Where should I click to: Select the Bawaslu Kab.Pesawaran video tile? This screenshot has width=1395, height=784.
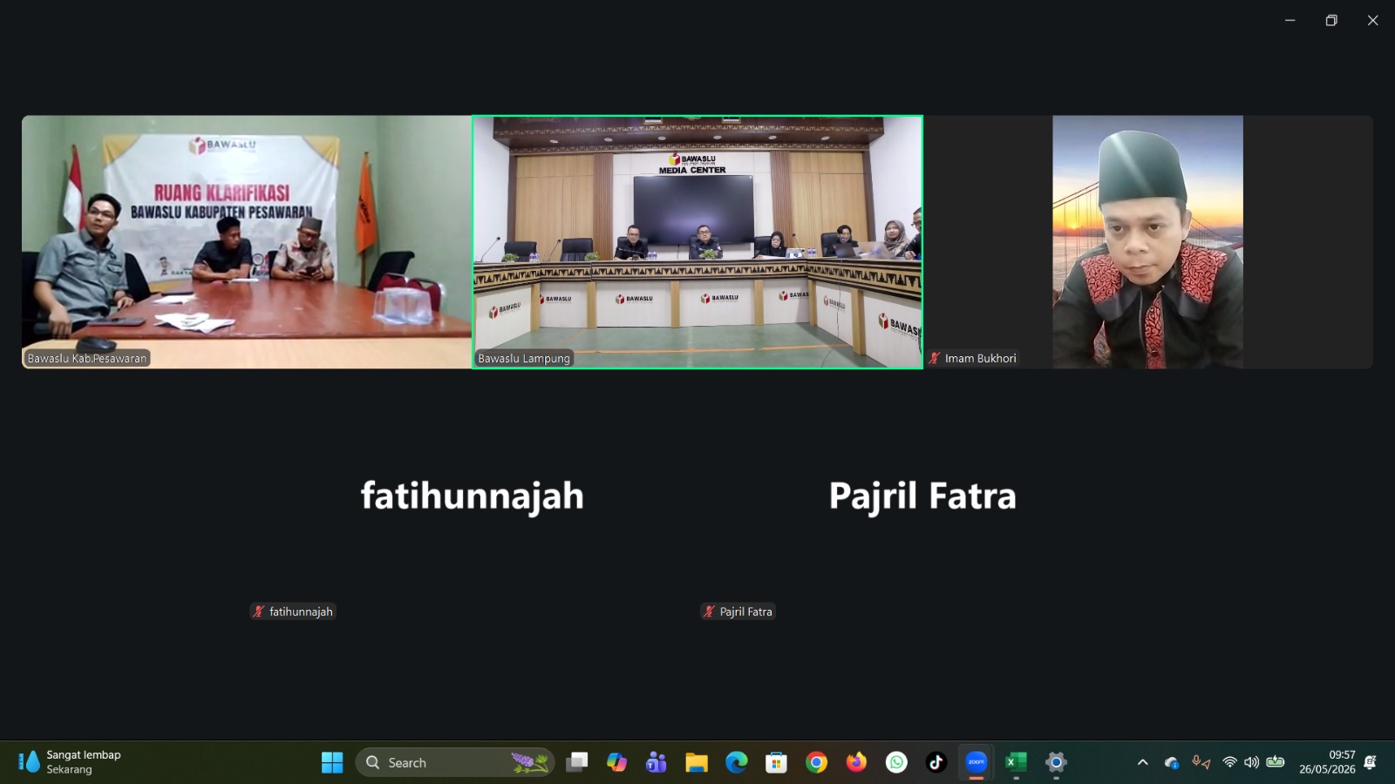pyautogui.click(x=247, y=242)
